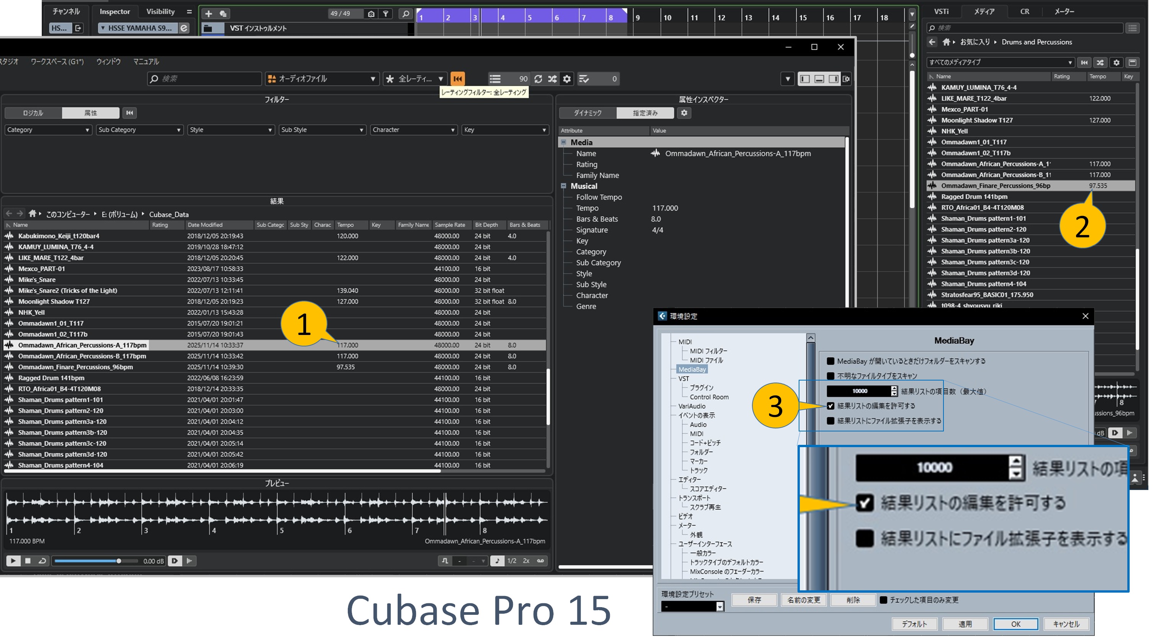Adjust the preview volume slider handle

pos(119,560)
